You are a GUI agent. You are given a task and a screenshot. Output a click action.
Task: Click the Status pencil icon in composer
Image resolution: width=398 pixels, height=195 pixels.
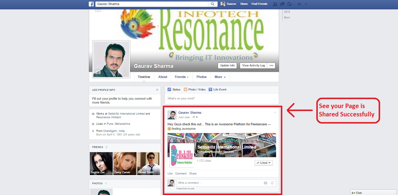pyautogui.click(x=169, y=89)
